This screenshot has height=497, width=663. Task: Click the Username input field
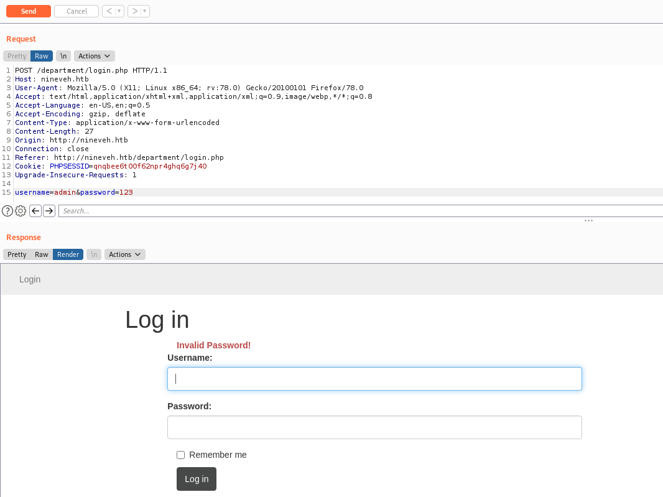(x=374, y=379)
